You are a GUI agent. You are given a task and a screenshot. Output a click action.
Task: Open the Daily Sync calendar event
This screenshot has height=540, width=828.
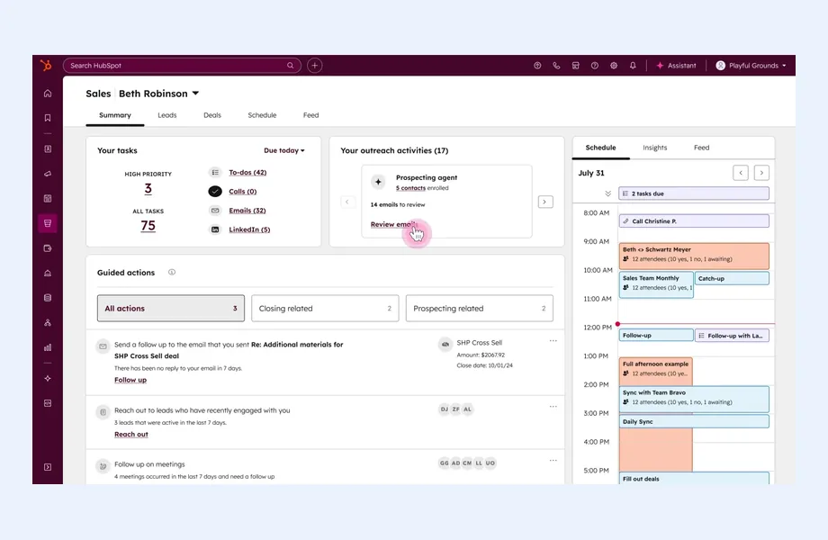pyautogui.click(x=694, y=421)
